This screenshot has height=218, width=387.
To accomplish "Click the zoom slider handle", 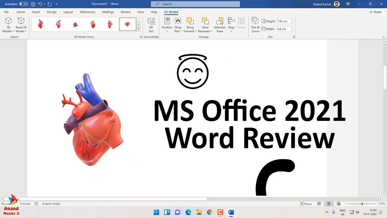I will [x=362, y=204].
